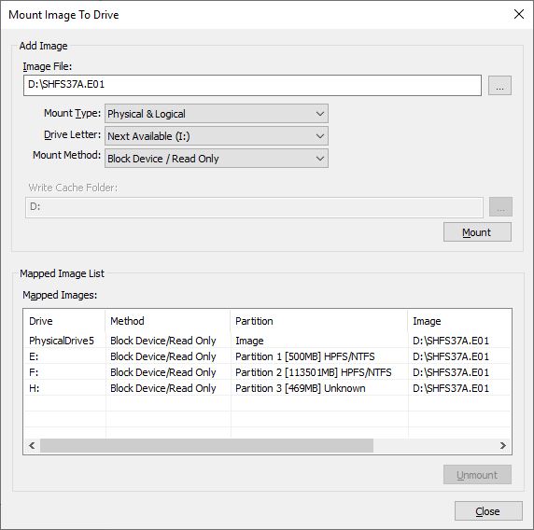Click the Write Cache Folder field
This screenshot has width=534, height=530.
254,207
